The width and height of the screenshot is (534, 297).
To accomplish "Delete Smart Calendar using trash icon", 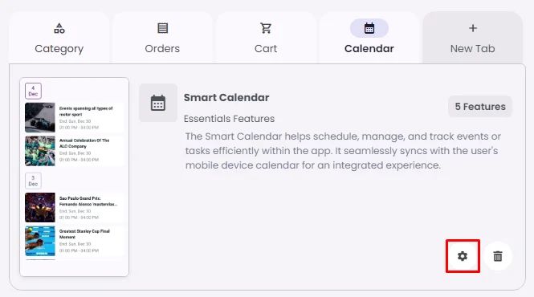I will (x=498, y=256).
